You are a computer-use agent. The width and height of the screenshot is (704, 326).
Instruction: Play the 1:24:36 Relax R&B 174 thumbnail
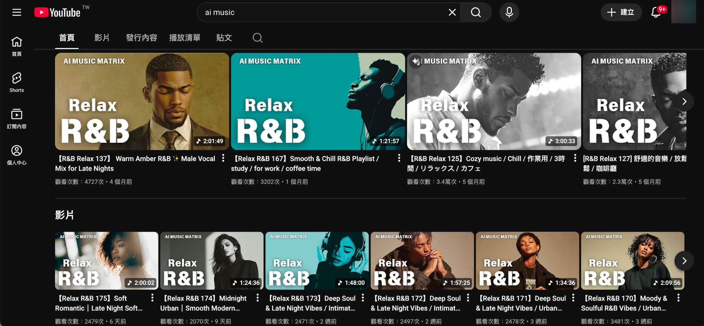point(212,261)
